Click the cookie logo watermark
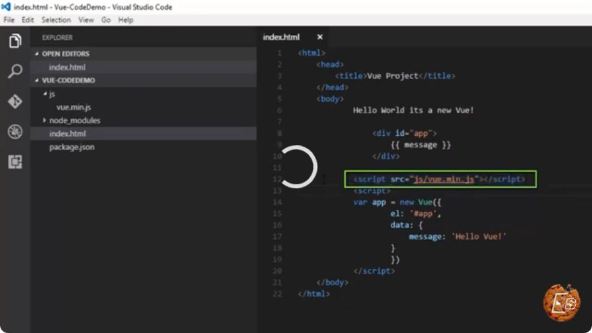Image resolution: width=592 pixels, height=333 pixels. point(562,302)
